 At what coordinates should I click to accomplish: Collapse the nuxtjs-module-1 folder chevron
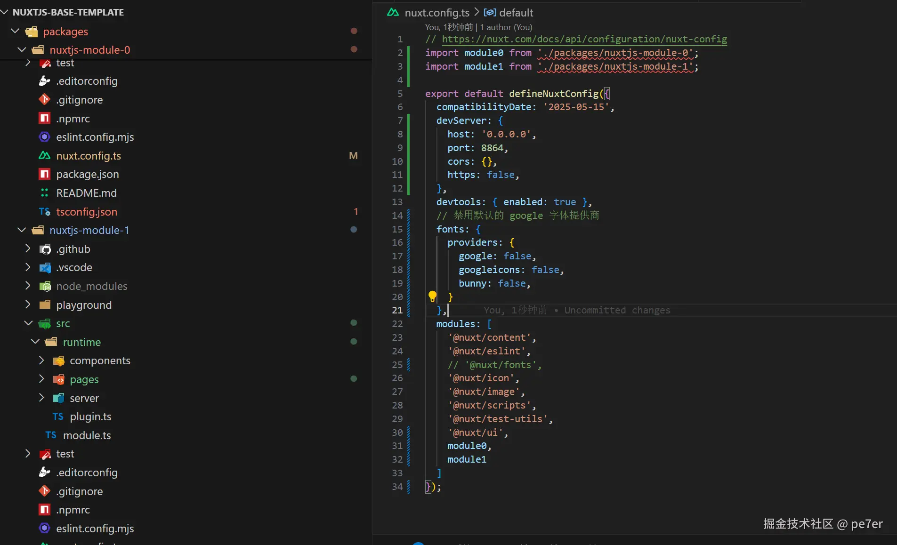point(22,230)
